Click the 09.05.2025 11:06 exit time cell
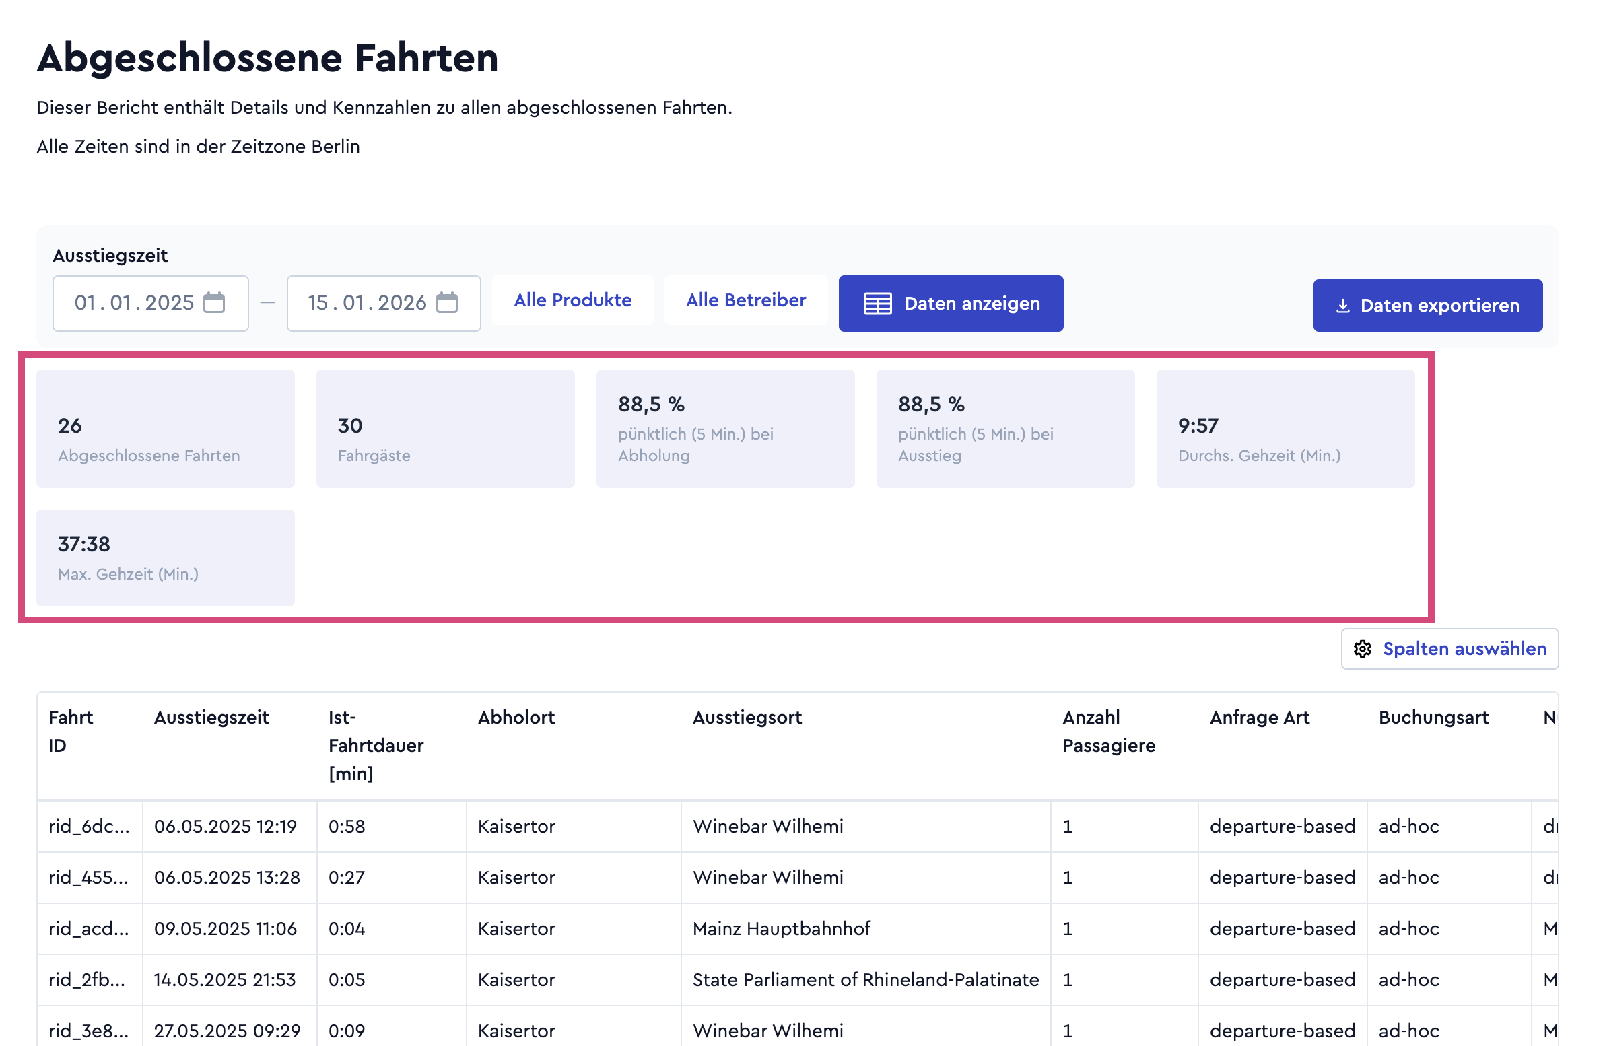Screen dimensions: 1605x1046 [230, 929]
